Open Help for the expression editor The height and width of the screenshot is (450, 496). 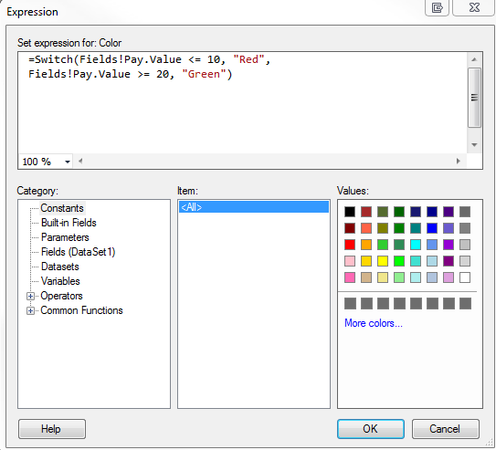[52, 429]
